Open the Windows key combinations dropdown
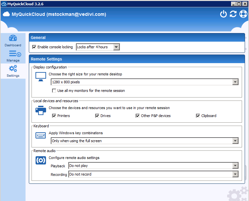Image resolution: width=249 pixels, height=201 pixels. [145, 141]
